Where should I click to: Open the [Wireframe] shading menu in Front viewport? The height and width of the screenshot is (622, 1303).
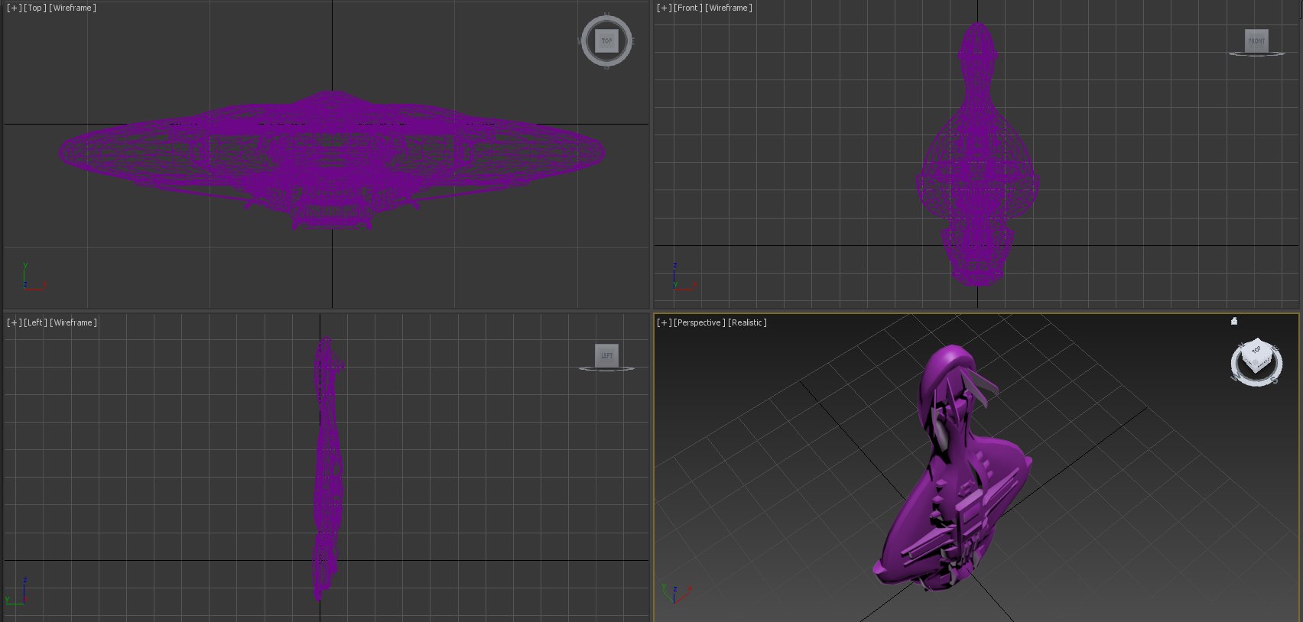click(x=728, y=8)
